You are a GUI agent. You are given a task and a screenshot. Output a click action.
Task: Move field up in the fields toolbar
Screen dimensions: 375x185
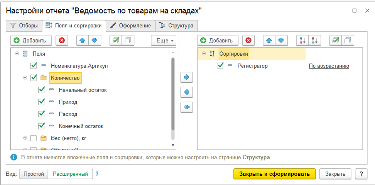pyautogui.click(x=83, y=41)
